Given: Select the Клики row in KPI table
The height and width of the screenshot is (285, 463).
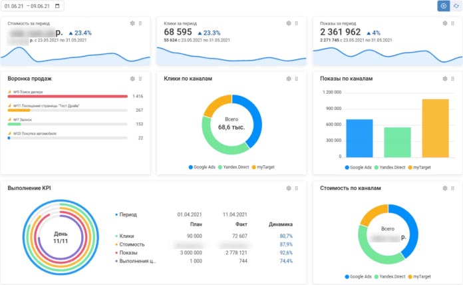Looking at the screenshot, I should tap(204, 236).
